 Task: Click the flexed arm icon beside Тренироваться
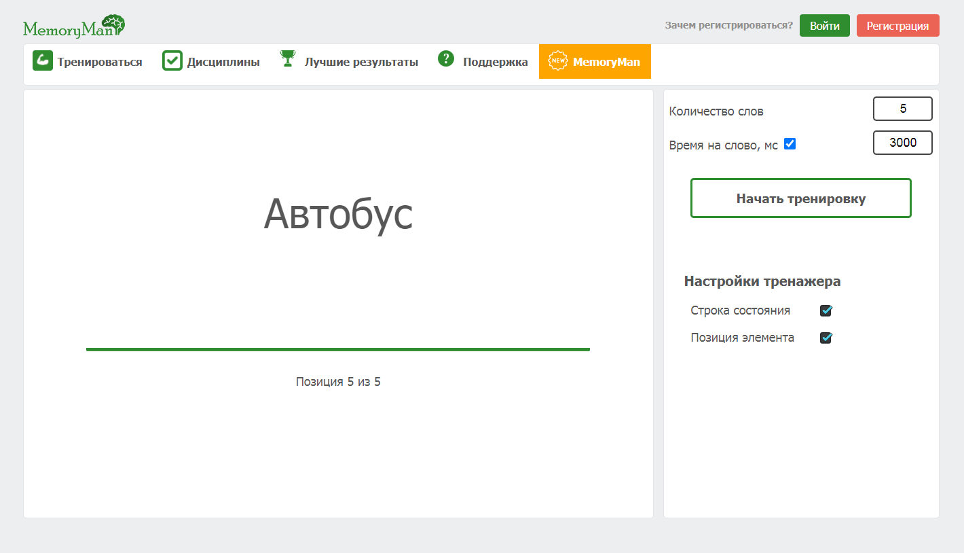pos(43,60)
